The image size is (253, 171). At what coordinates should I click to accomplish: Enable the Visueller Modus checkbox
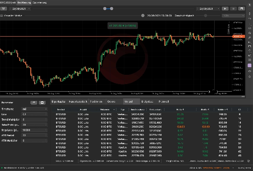point(2,16)
